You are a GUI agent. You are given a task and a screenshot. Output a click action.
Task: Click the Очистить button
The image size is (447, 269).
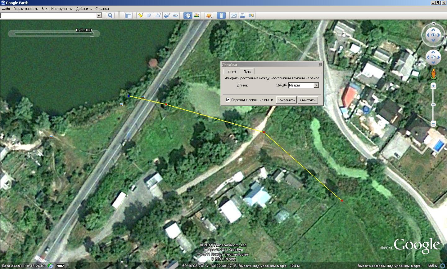pos(308,100)
